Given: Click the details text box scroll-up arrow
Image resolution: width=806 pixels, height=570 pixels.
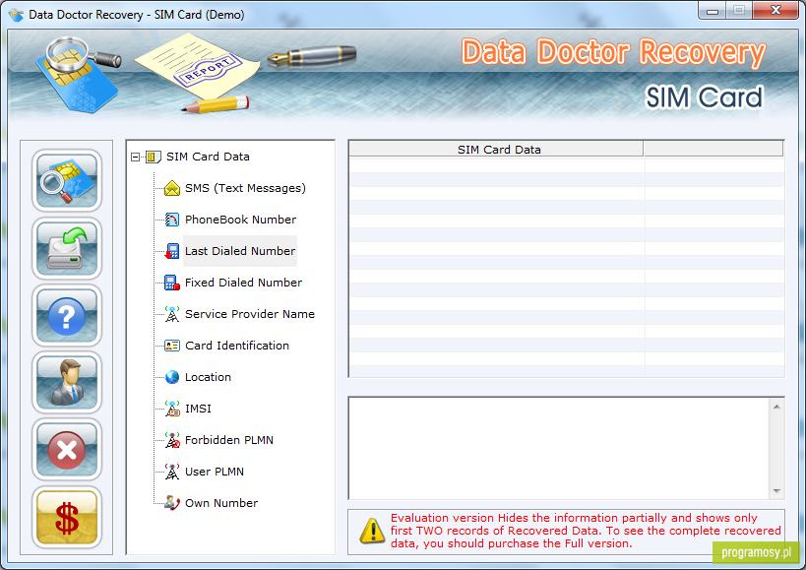Looking at the screenshot, I should tap(776, 407).
